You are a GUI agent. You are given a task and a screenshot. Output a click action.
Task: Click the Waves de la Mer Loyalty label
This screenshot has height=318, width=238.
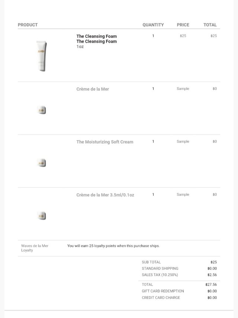(x=35, y=248)
